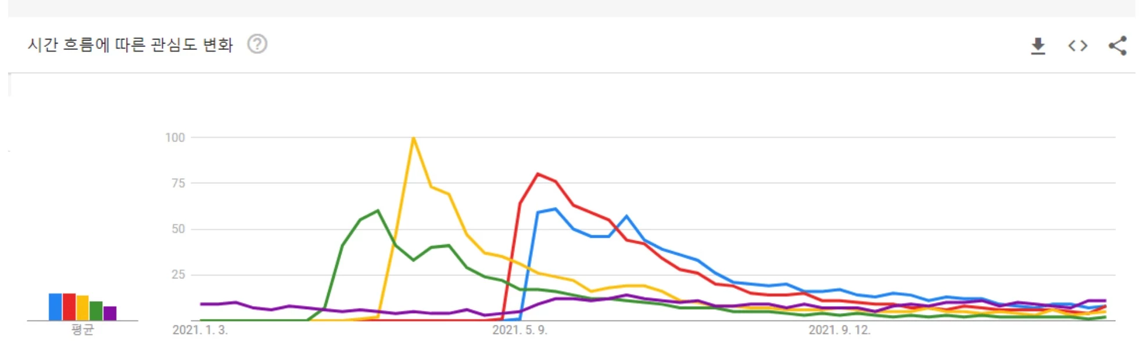Open the help question mark icon
Image resolution: width=1139 pixels, height=341 pixels.
click(257, 44)
